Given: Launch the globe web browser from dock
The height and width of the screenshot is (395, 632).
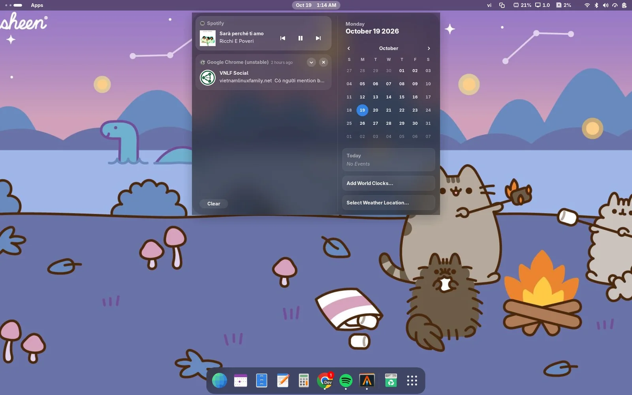Looking at the screenshot, I should pyautogui.click(x=219, y=381).
